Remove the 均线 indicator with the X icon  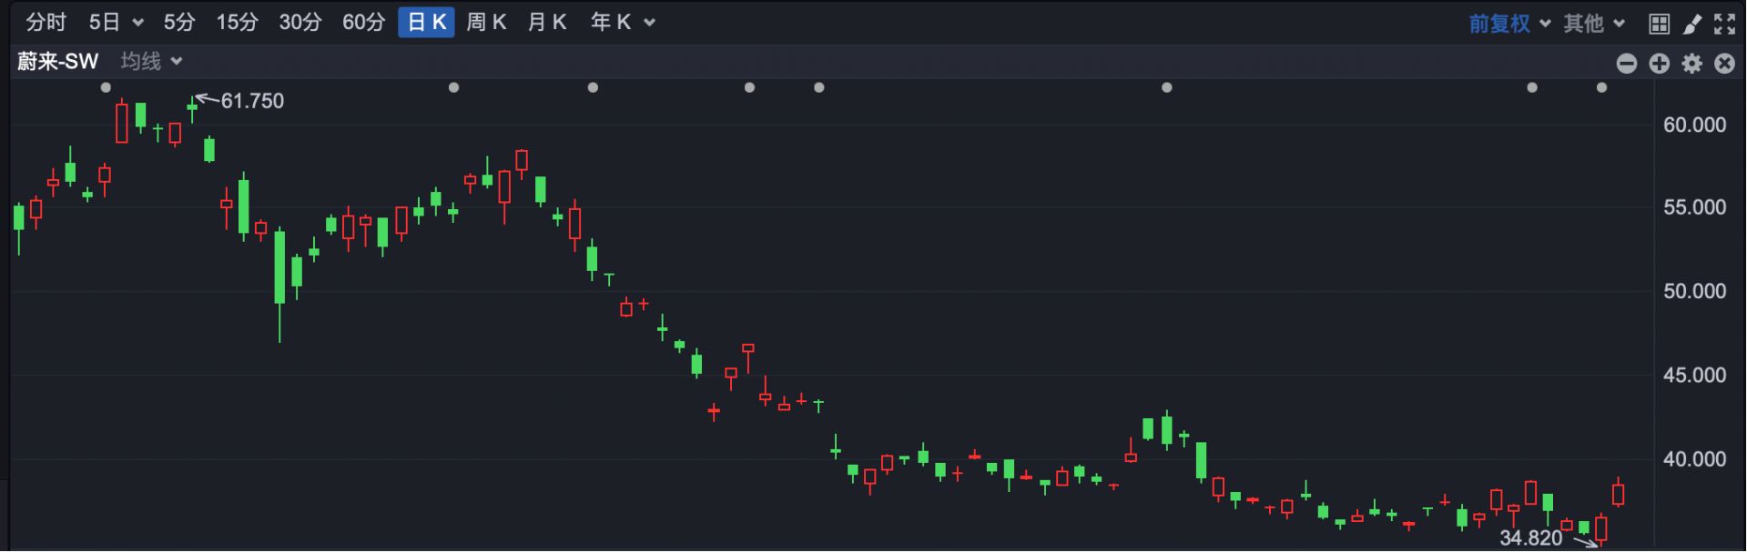coord(1724,63)
